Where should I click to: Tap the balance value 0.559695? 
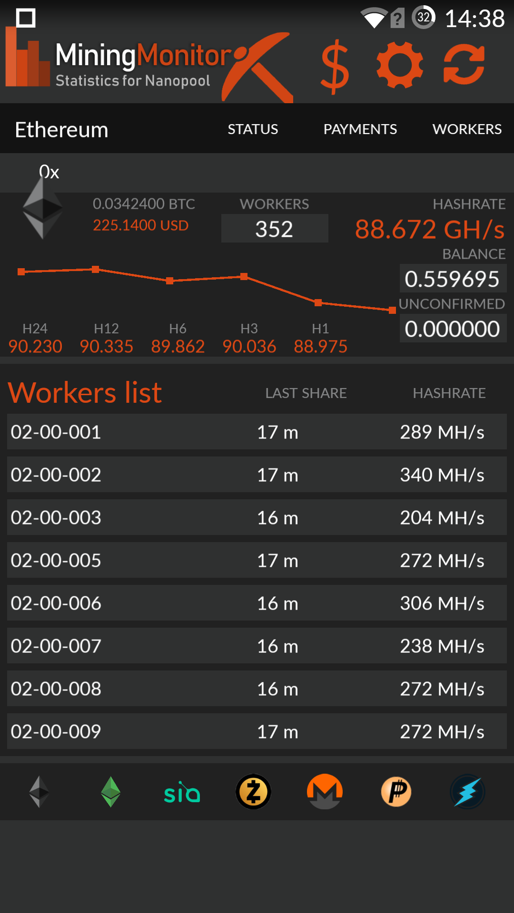coord(453,278)
